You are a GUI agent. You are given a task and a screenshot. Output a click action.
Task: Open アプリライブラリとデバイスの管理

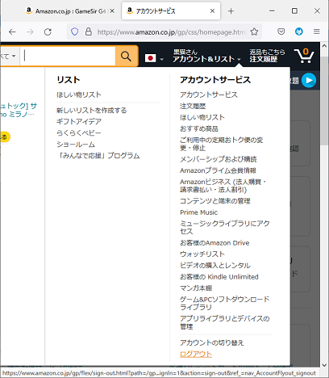tap(225, 322)
